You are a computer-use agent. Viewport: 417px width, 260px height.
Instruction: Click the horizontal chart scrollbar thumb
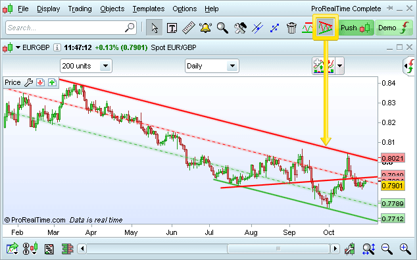pyautogui.click(x=278, y=249)
